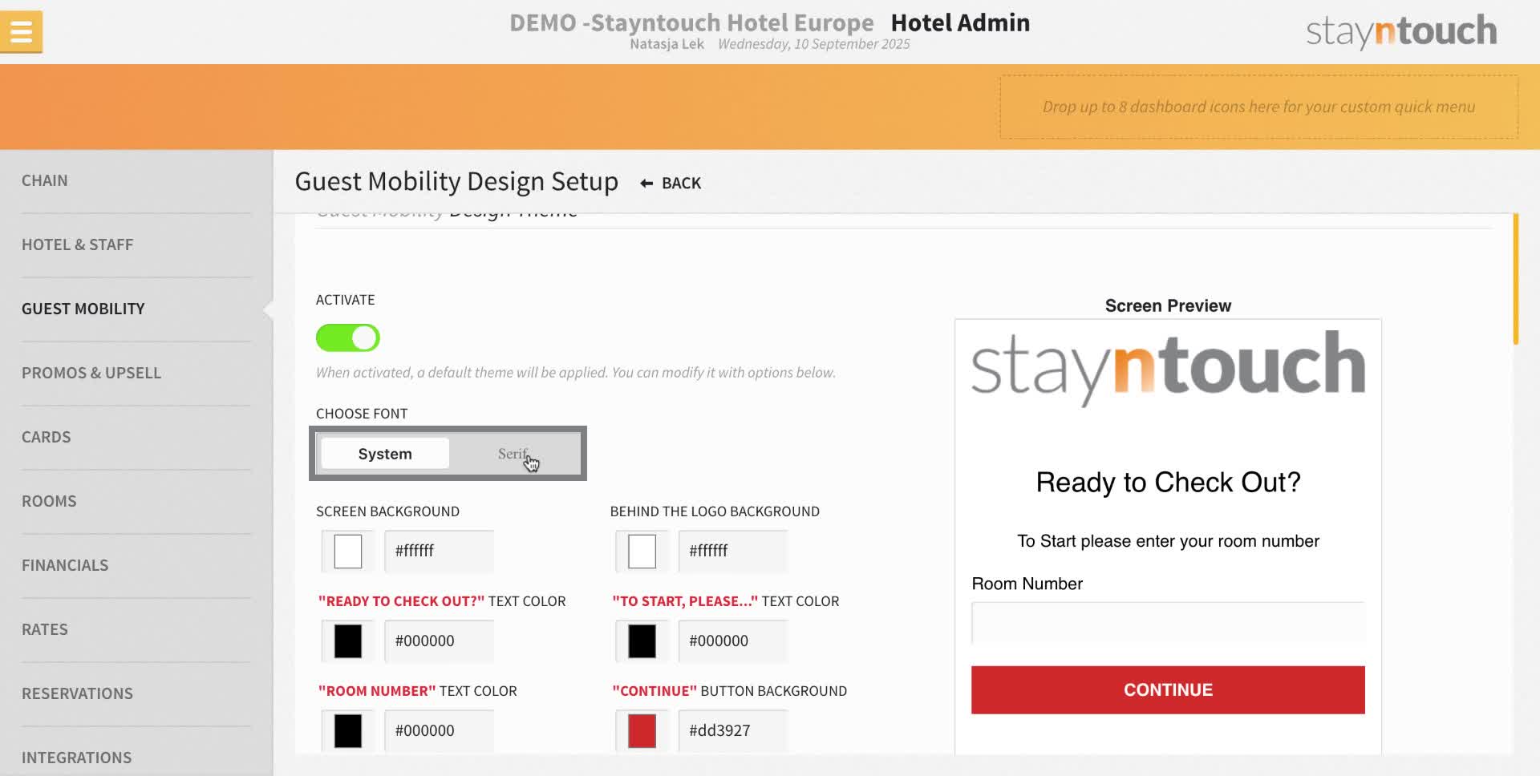Open the CARDS section
Viewport: 1540px width, 776px height.
(x=47, y=438)
